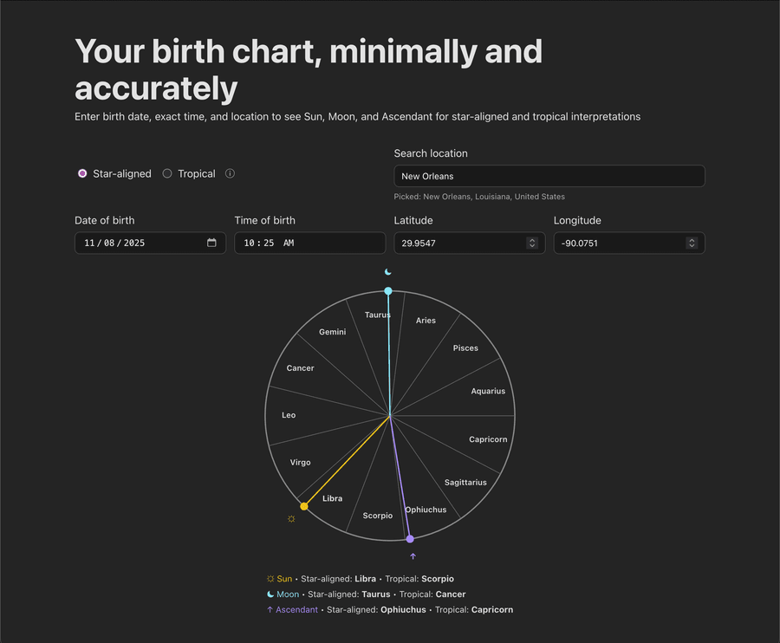780x643 pixels.
Task: Click the crescent Moon symbol above the chart
Action: 387,271
